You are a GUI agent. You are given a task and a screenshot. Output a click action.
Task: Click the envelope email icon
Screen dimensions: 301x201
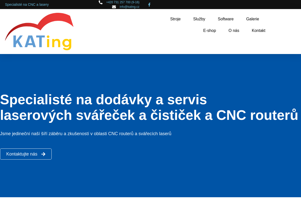tap(114, 7)
